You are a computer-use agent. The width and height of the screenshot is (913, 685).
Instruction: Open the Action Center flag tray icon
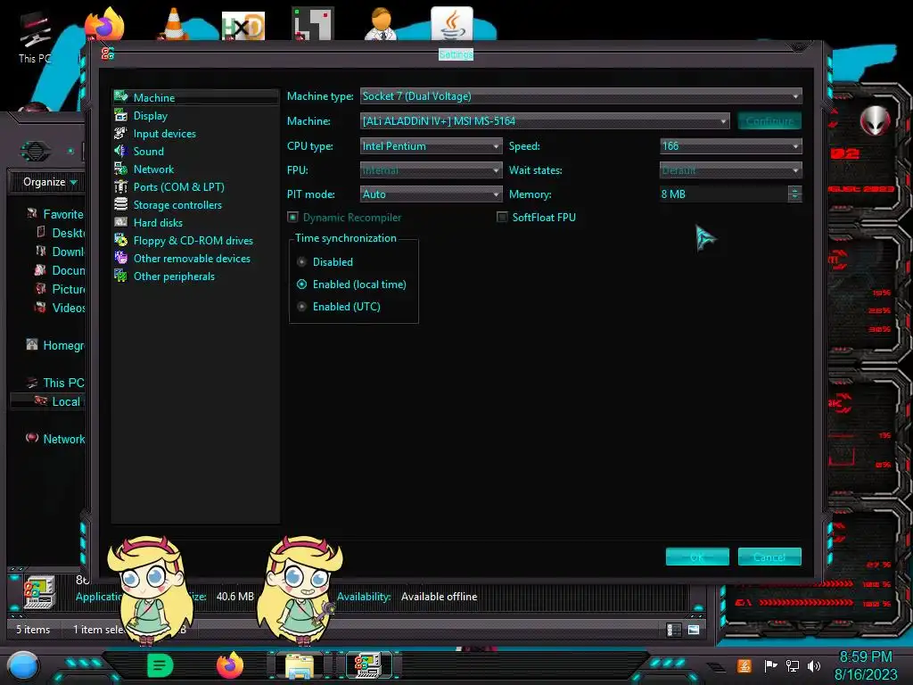click(770, 665)
